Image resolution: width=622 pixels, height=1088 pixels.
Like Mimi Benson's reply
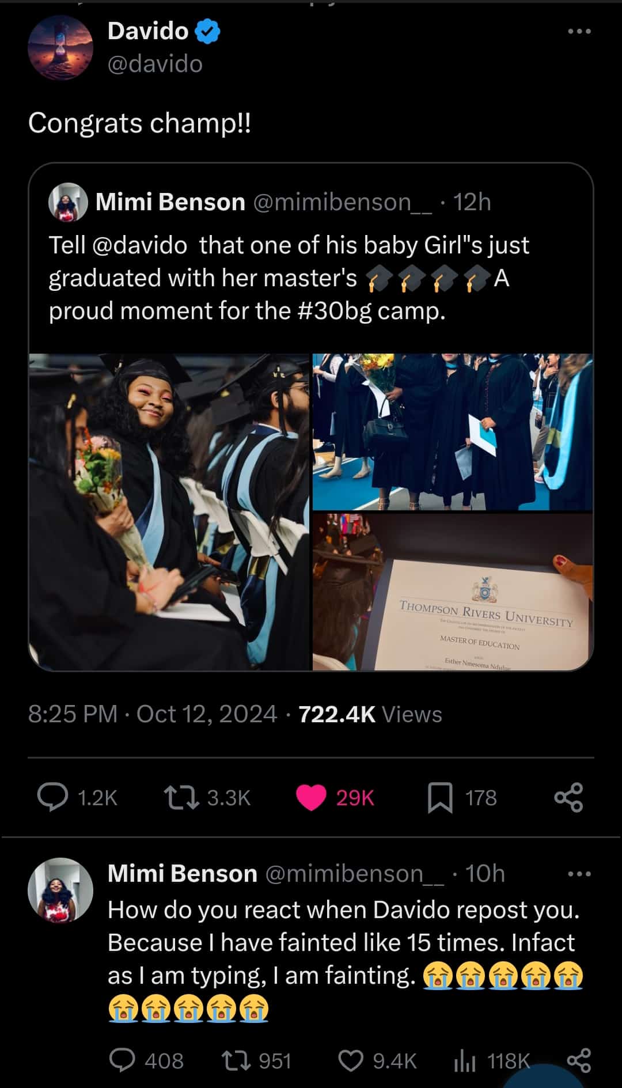[351, 1060]
